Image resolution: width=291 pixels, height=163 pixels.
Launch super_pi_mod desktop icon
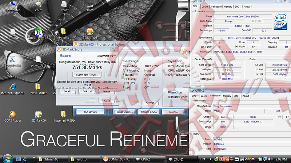click(x=39, y=34)
